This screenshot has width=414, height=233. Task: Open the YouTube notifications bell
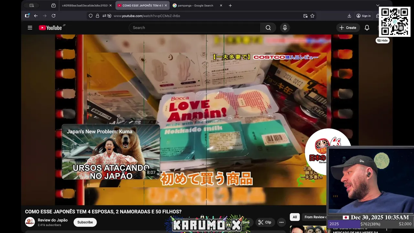(x=367, y=28)
